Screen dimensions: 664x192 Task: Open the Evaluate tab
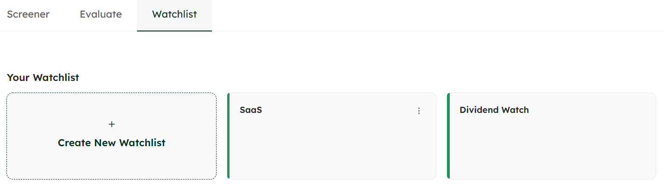click(x=101, y=14)
